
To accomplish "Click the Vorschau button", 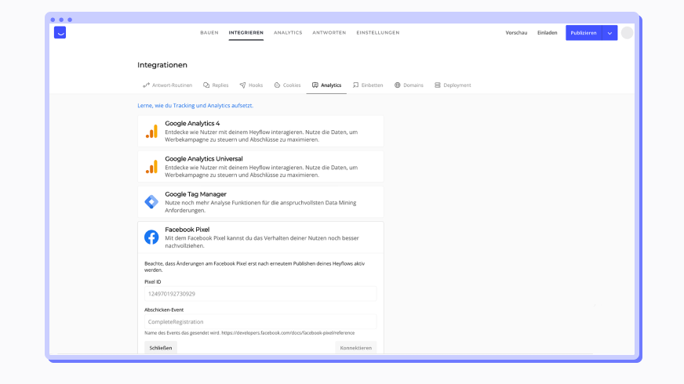I will [516, 33].
